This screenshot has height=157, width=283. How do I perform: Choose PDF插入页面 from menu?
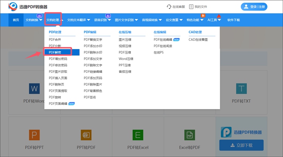(58, 78)
